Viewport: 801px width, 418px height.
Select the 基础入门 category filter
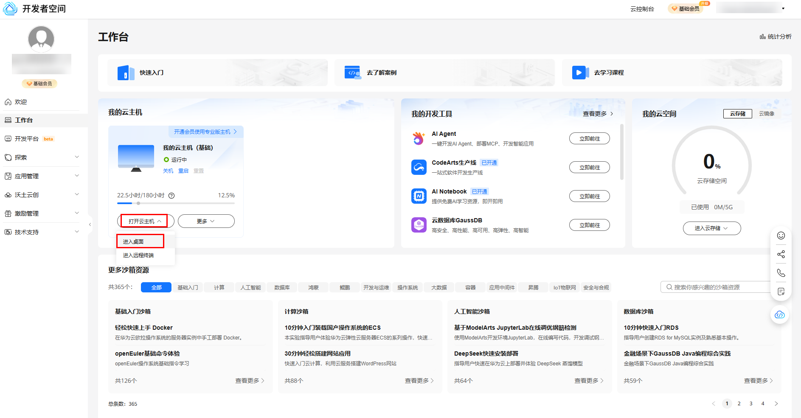pyautogui.click(x=188, y=287)
